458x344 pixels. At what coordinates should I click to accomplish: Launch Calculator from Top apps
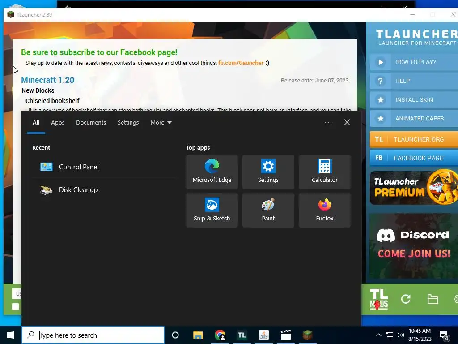(x=325, y=172)
